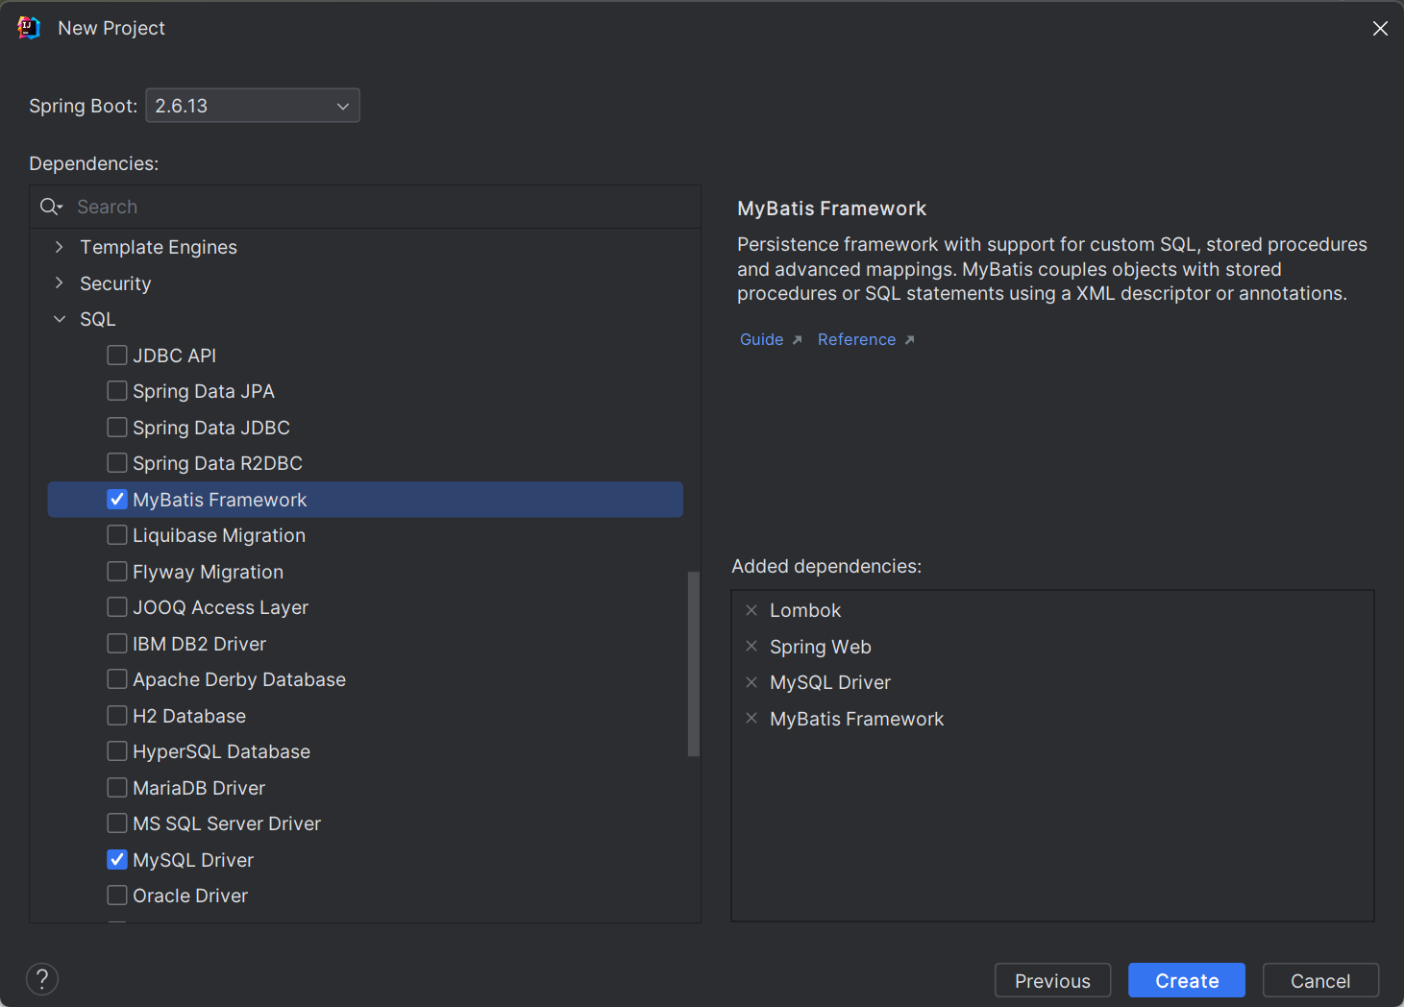
Task: Enable the H2 Database checkbox
Action: point(117,716)
